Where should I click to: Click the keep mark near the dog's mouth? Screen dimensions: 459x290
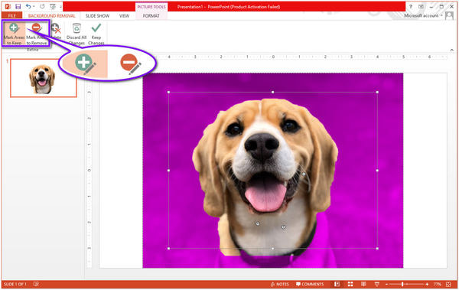point(304,174)
